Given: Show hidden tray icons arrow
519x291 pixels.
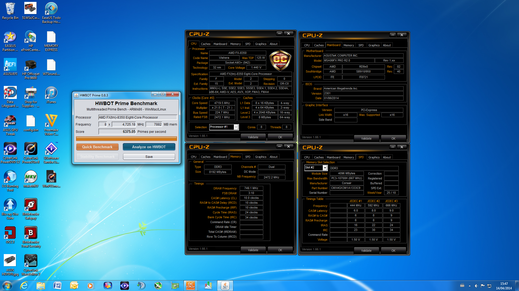Looking at the screenshot, I should click(x=470, y=286).
